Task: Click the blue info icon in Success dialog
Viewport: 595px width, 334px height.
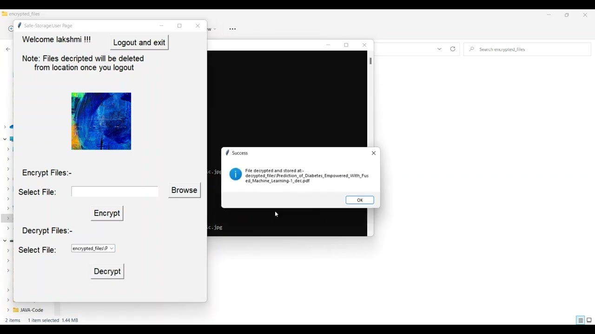Action: click(236, 174)
